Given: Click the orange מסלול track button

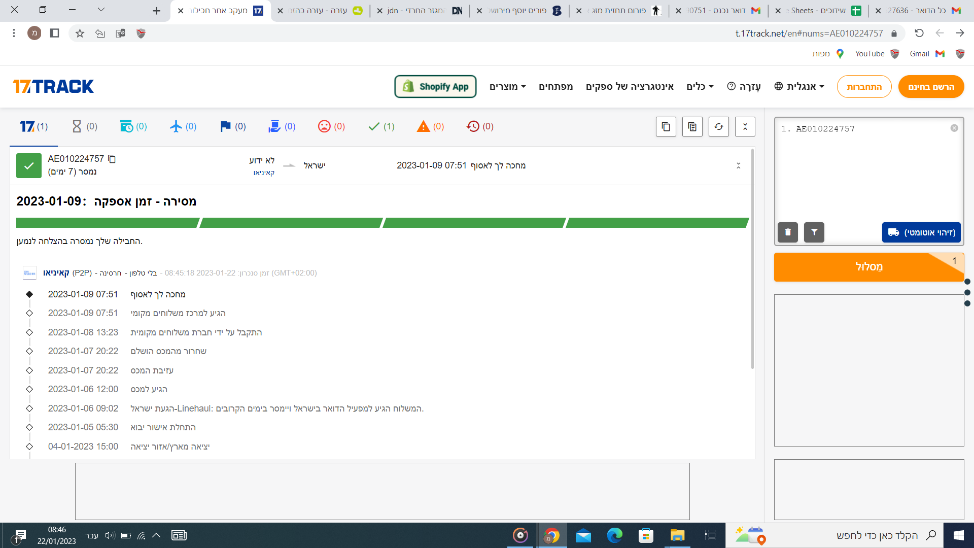Looking at the screenshot, I should 868,267.
